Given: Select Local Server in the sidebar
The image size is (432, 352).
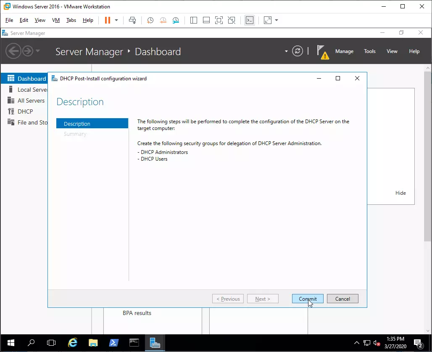Looking at the screenshot, I should pyautogui.click(x=24, y=90).
